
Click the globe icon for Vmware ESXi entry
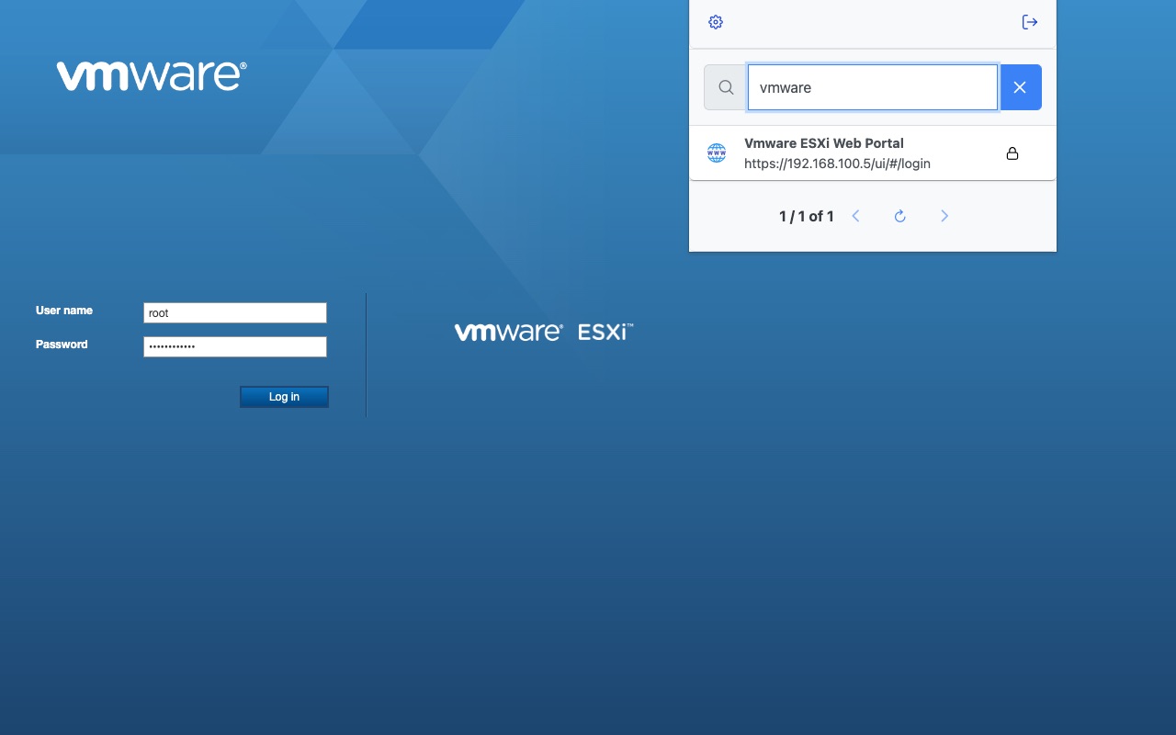(x=717, y=153)
